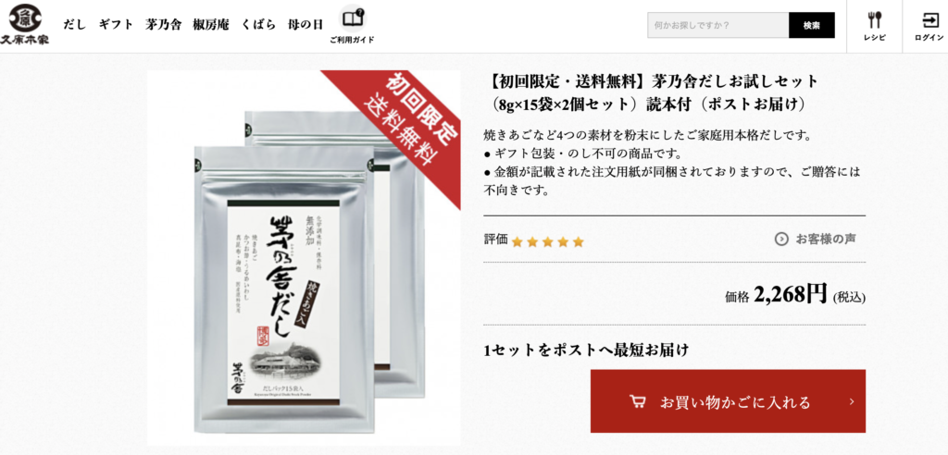
Task: Click the black 検索 button
Action: coord(812,25)
